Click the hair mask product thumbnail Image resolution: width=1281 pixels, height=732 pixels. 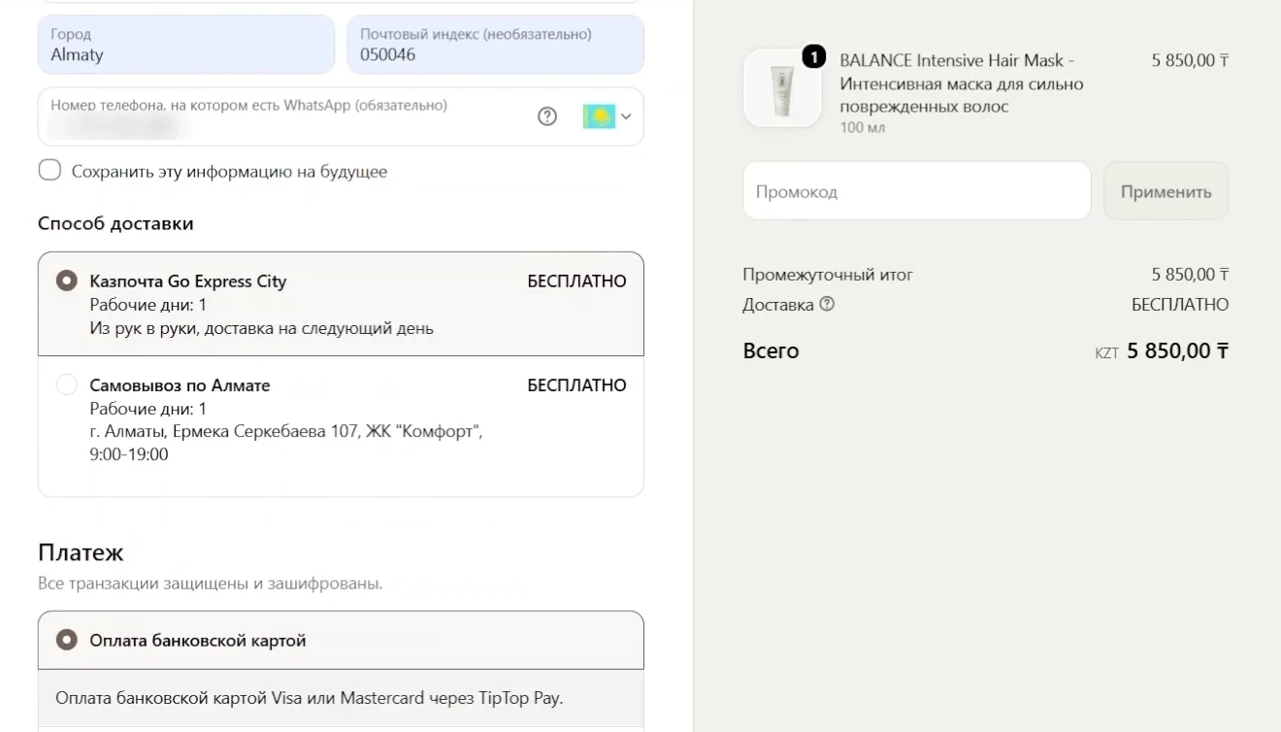coord(782,88)
